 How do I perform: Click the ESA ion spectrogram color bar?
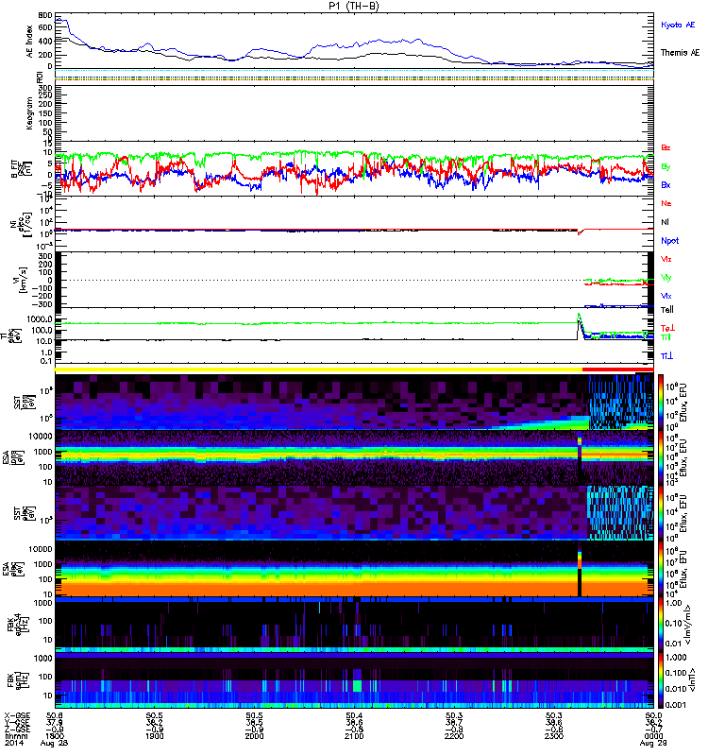[x=661, y=457]
